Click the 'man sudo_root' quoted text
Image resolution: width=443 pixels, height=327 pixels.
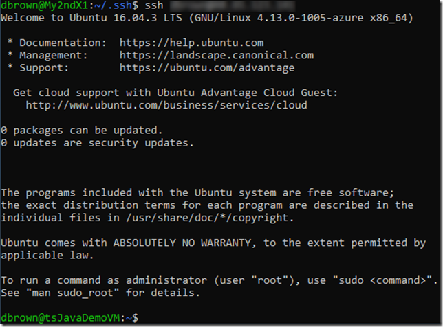point(73,293)
